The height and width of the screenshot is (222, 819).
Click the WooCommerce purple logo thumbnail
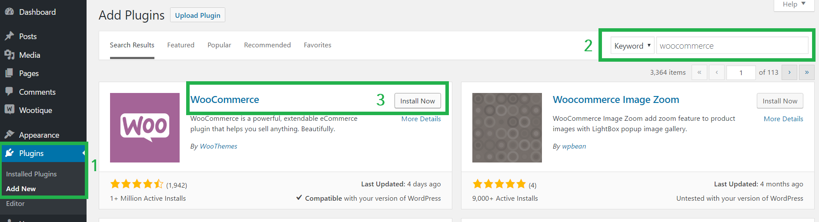[145, 128]
